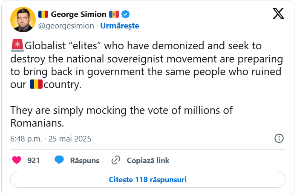297x195 pixels.
Task: Open Citește 118 răspunsuri button
Action: point(148,179)
